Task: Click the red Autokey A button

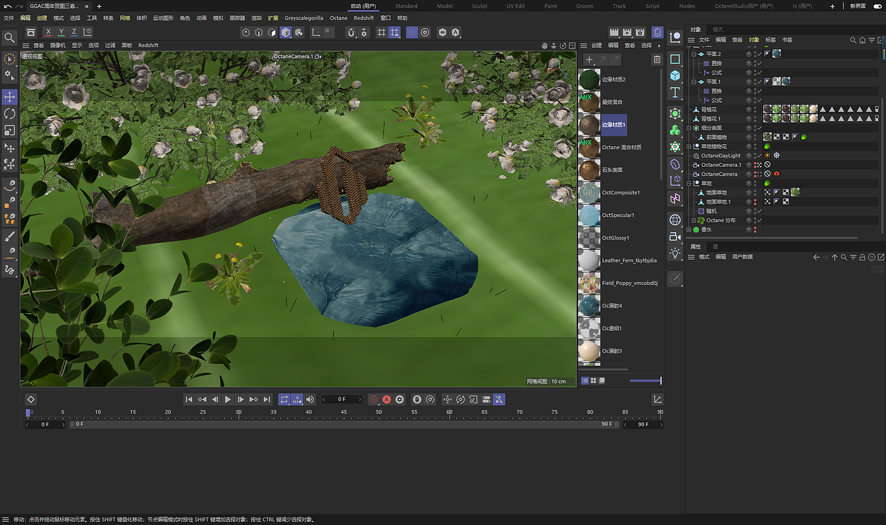Action: click(387, 400)
